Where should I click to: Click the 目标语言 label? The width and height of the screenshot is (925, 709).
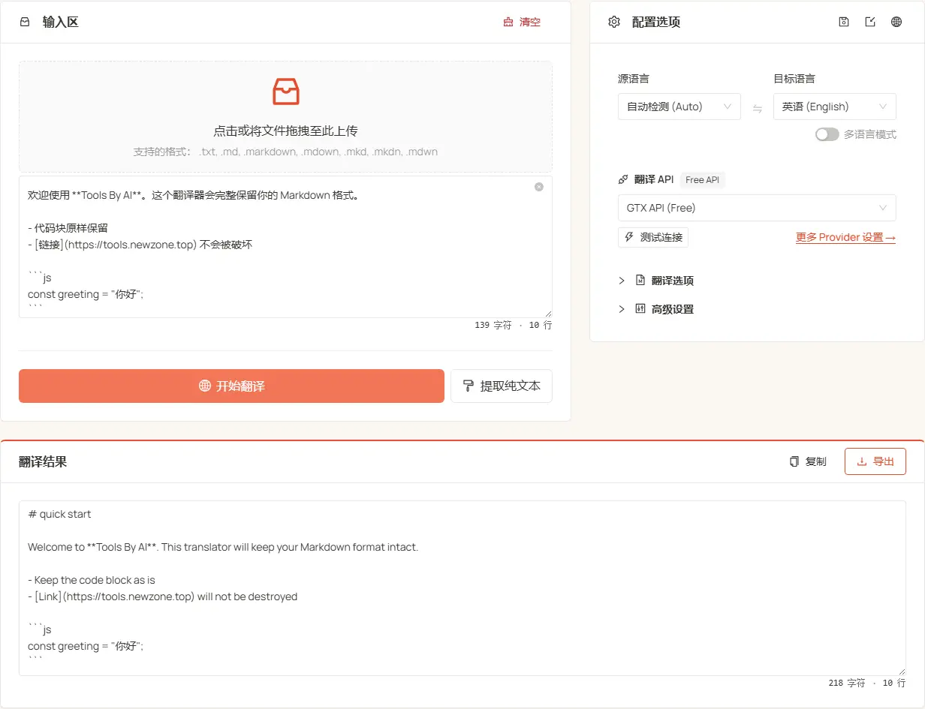[x=794, y=78]
